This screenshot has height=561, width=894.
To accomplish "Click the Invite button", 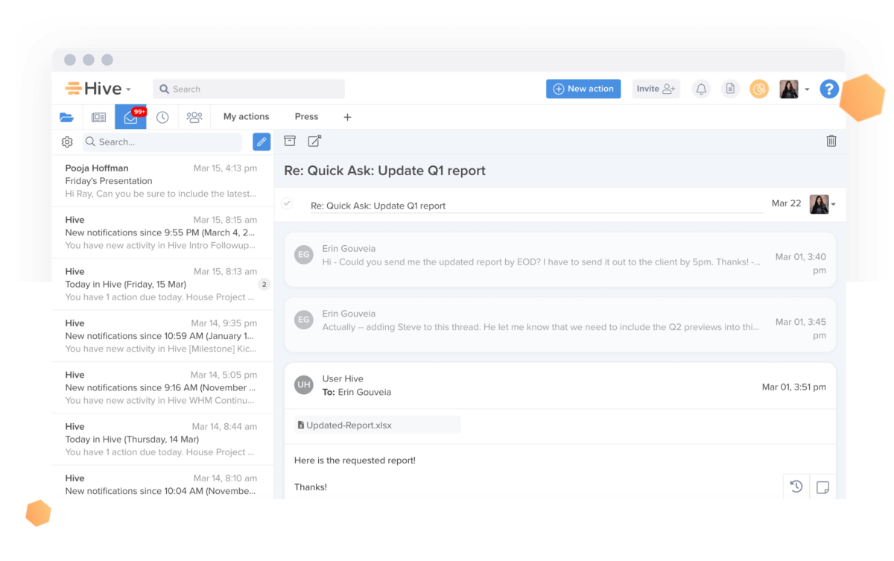I will coord(656,89).
